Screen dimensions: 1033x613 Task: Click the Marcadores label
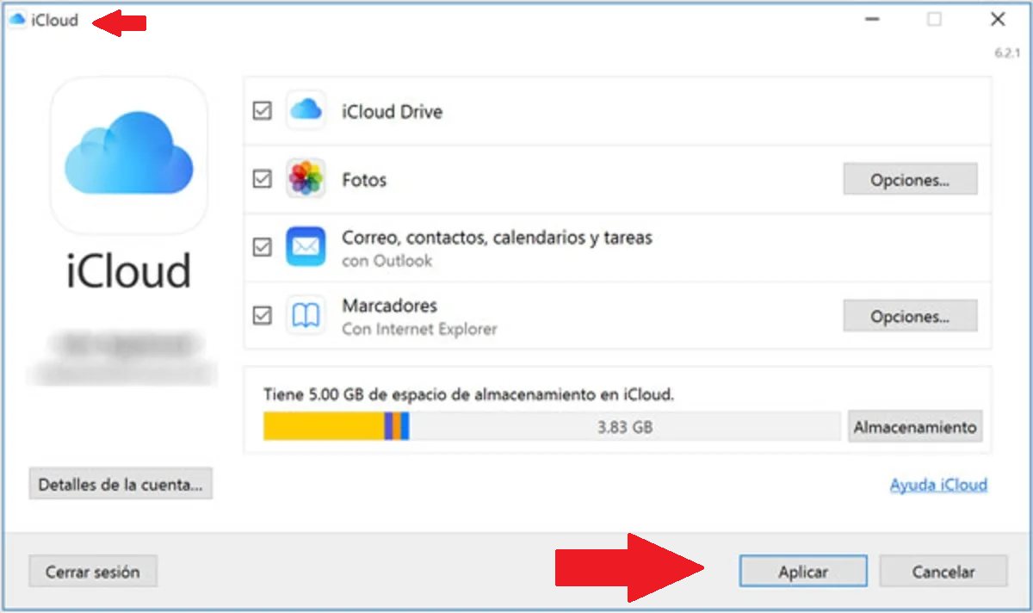click(389, 306)
